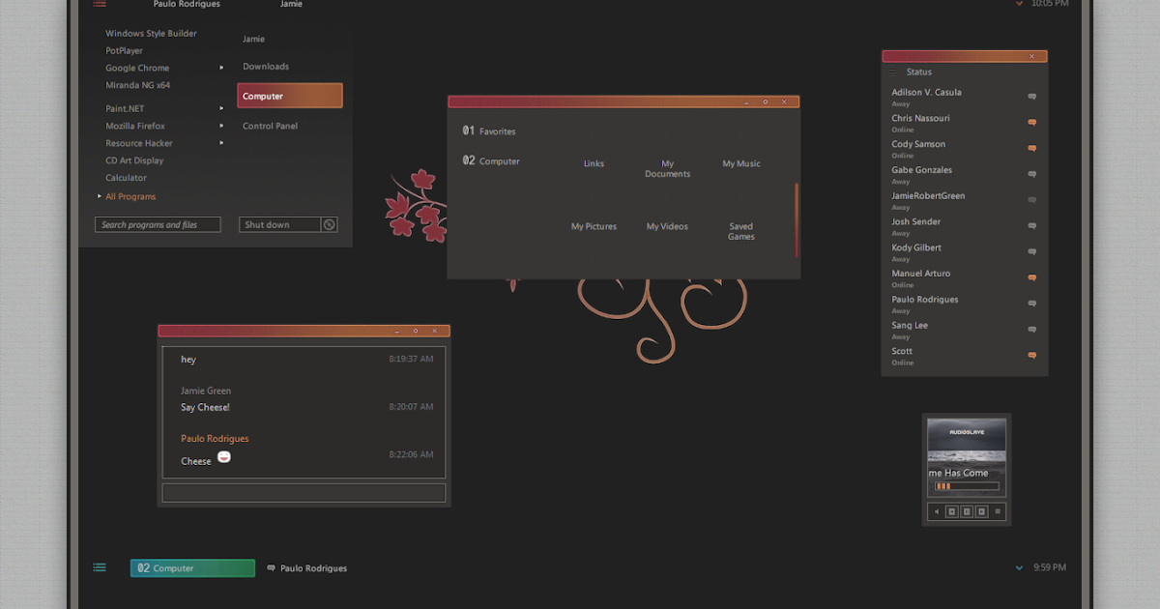1160x609 pixels.
Task: Click the volume speaker icon in music player
Action: tap(936, 511)
